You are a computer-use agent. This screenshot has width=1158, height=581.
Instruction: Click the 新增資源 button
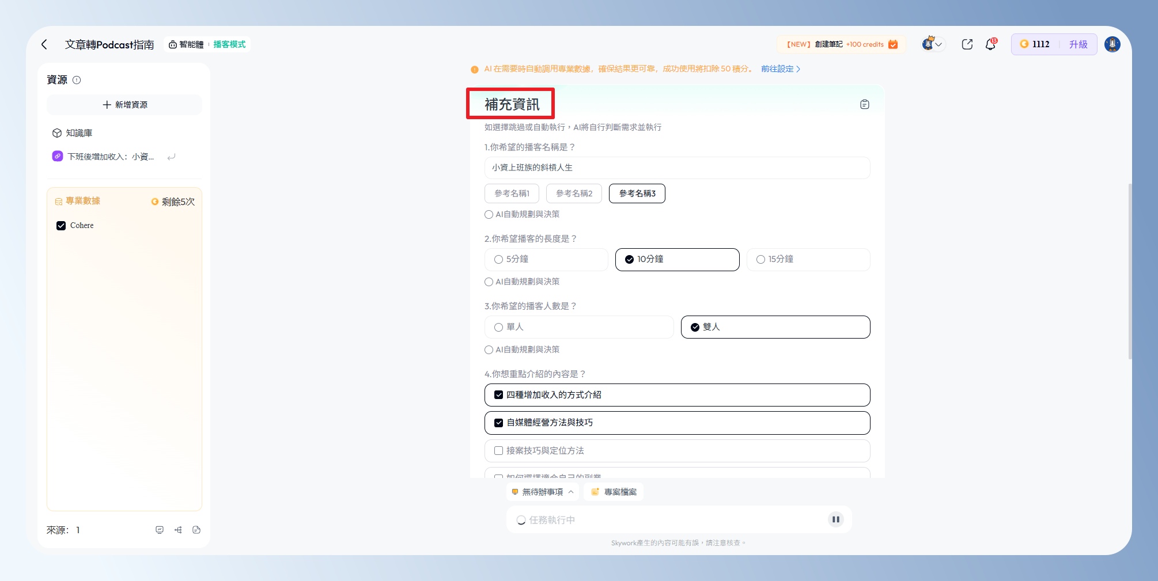click(124, 105)
